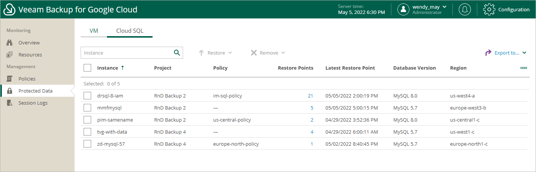This screenshot has height=172, width=536.
Task: Sort by Region column header
Action: coord(458,68)
